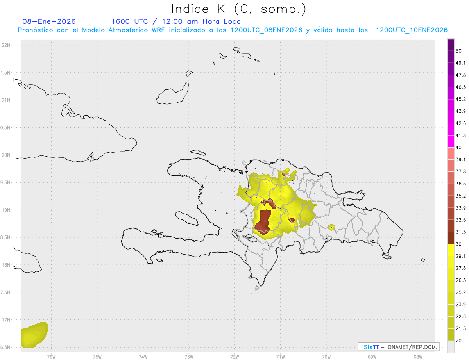Click the longitude label '71W'

point(280,356)
